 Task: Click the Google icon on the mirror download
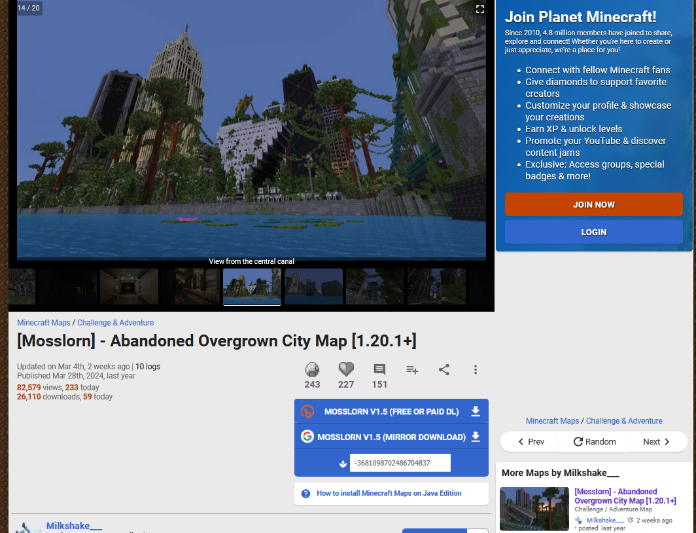pyautogui.click(x=307, y=437)
